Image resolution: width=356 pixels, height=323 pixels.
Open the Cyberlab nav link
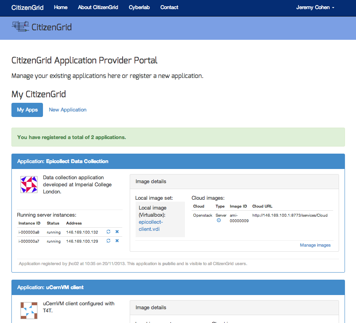(x=139, y=7)
